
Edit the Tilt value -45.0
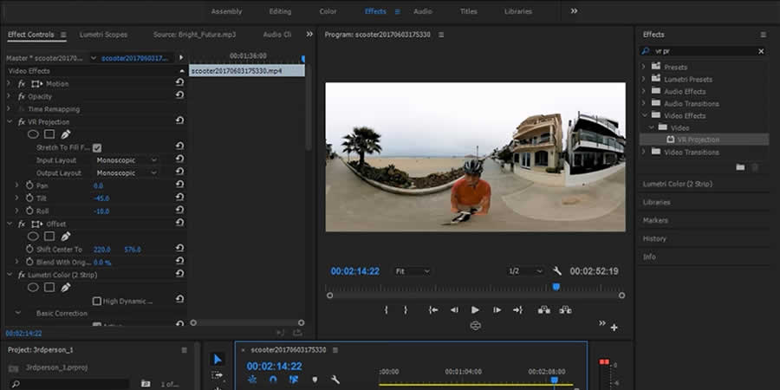[101, 198]
